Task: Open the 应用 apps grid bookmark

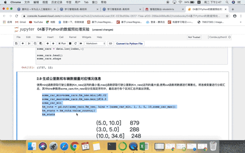Action: point(7,22)
